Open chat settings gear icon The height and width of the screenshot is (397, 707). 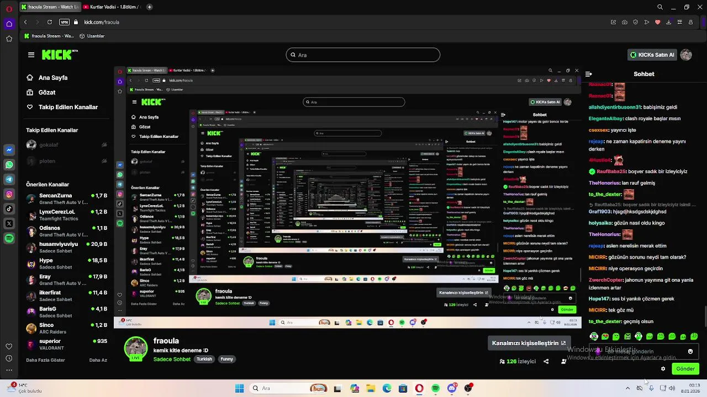point(663,369)
